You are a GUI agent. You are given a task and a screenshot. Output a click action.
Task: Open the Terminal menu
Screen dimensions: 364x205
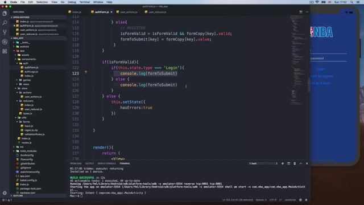tap(85, 2)
